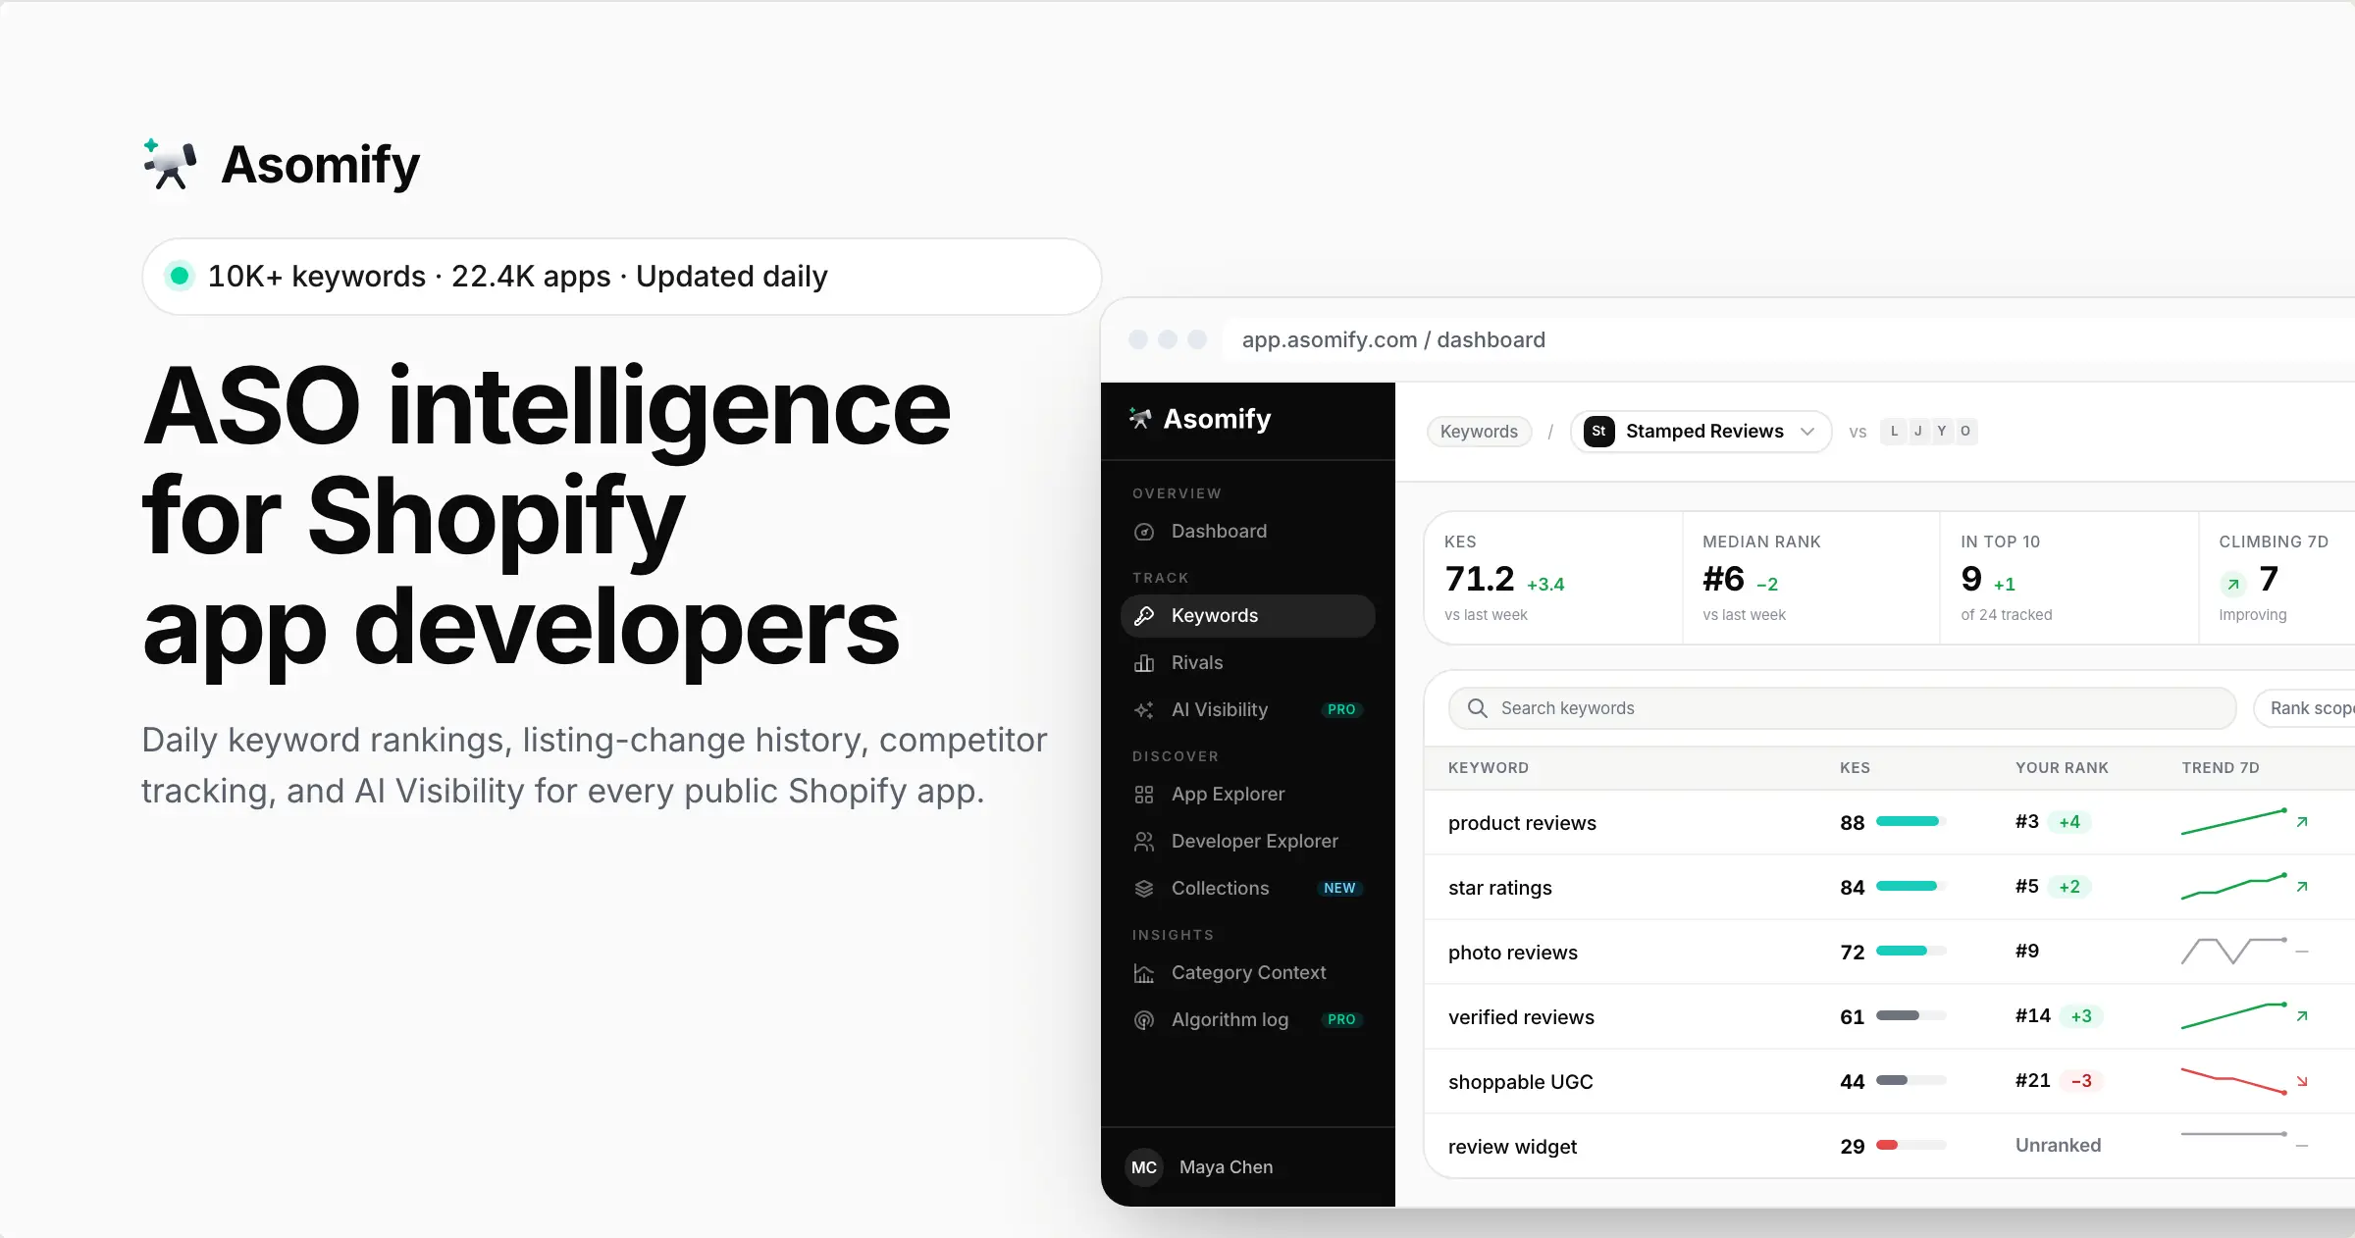Click the 'product reviews' keyword row
This screenshot has width=2355, height=1238.
click(x=1889, y=823)
